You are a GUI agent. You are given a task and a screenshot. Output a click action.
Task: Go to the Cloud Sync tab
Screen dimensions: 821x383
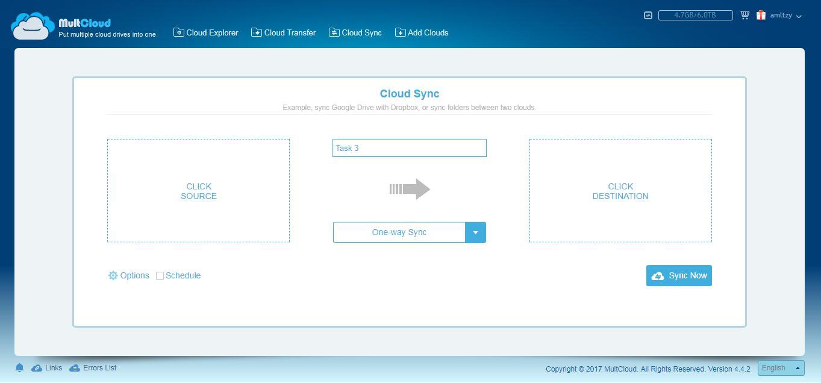point(355,32)
